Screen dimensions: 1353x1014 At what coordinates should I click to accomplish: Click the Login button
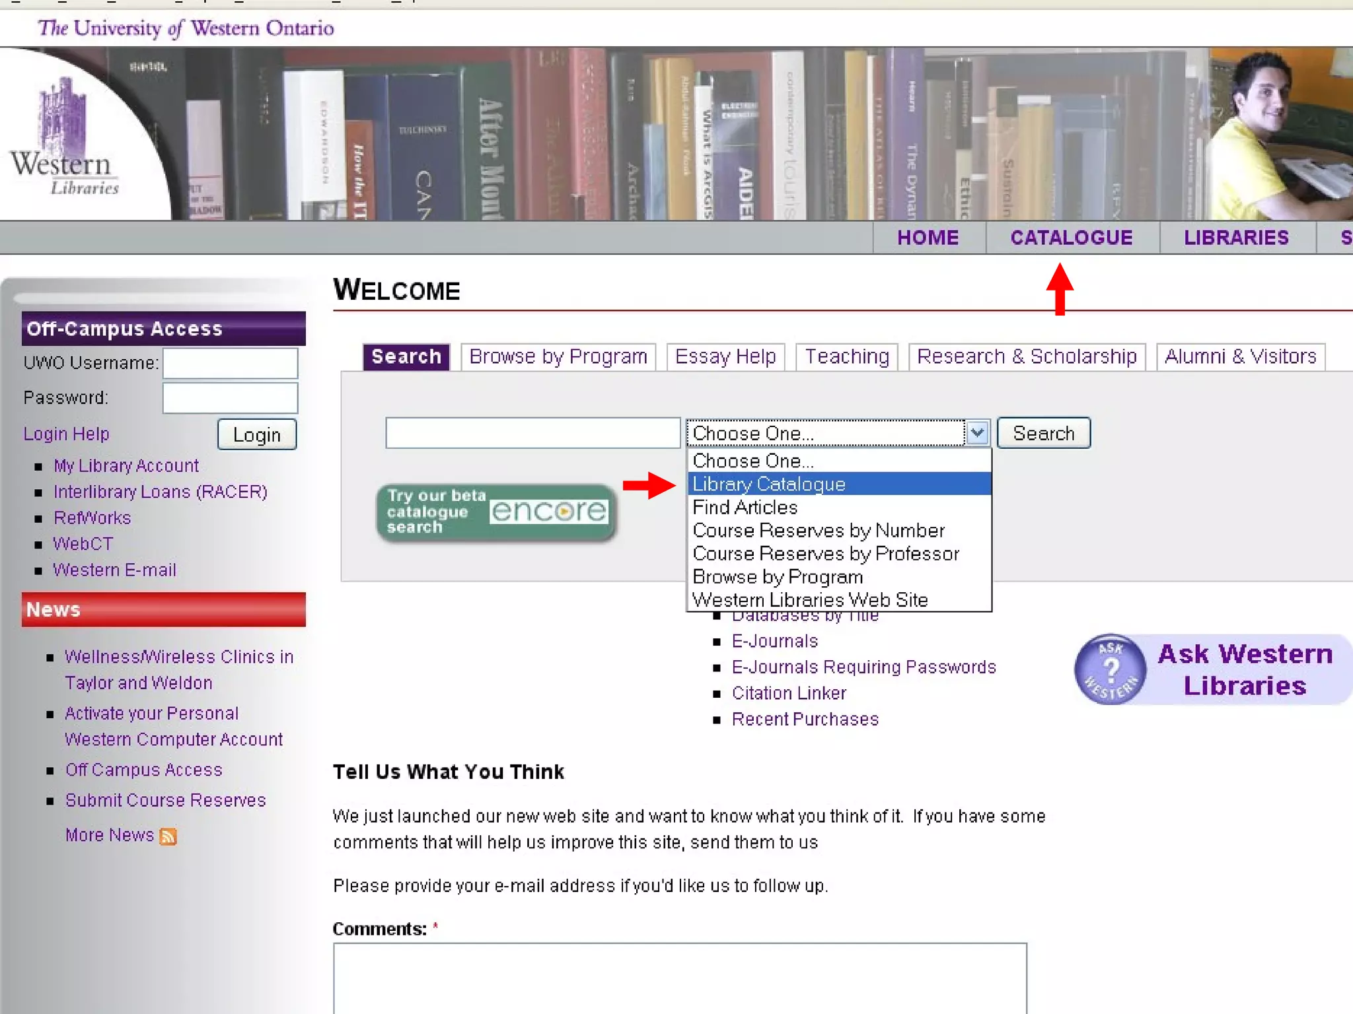tap(256, 434)
